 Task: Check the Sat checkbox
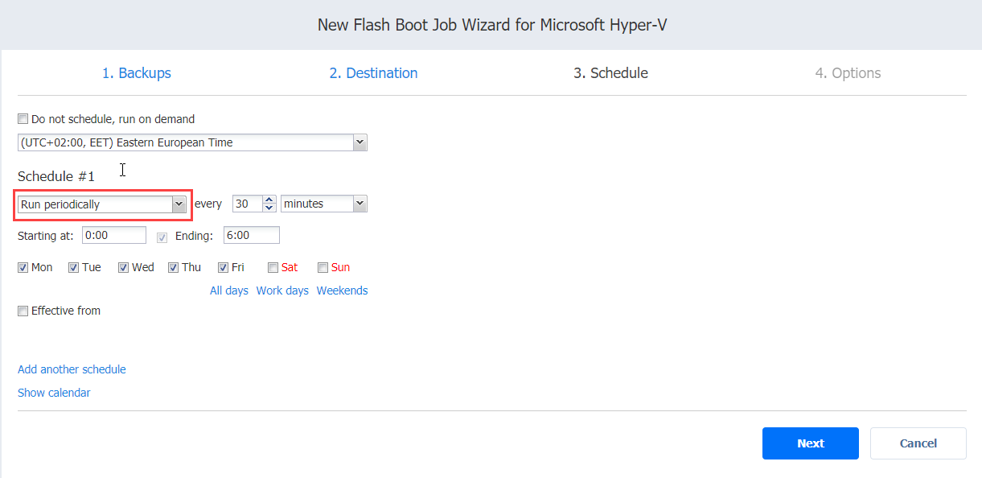(273, 268)
